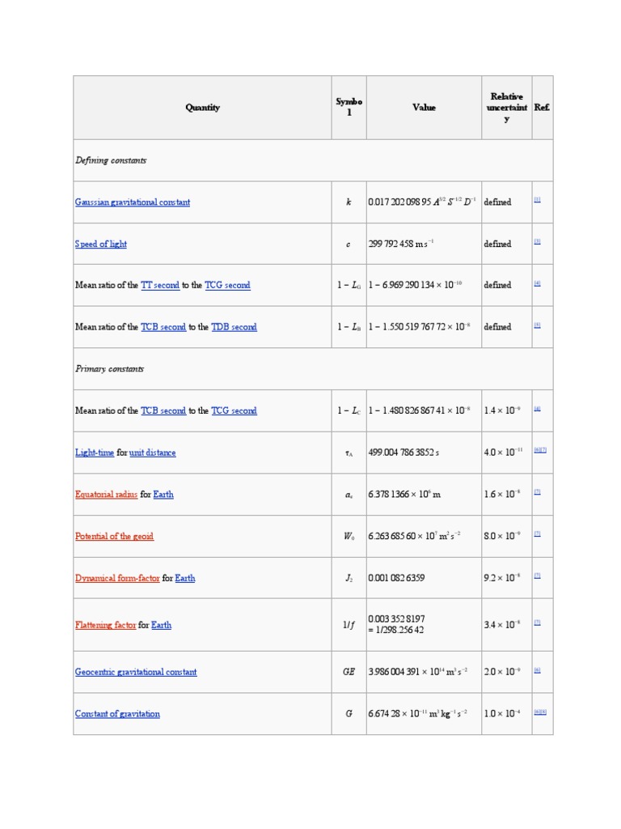Open reference citation in Geocentric gravitational constant row
Screen dimensions: 621x829
[x=537, y=670]
